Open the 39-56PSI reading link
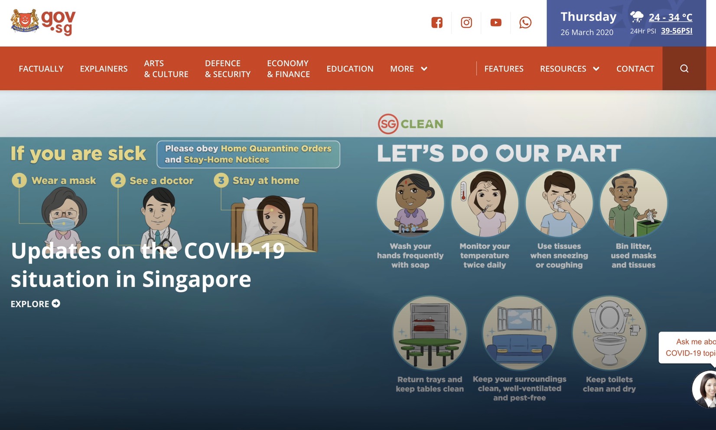The image size is (716, 430). (676, 31)
